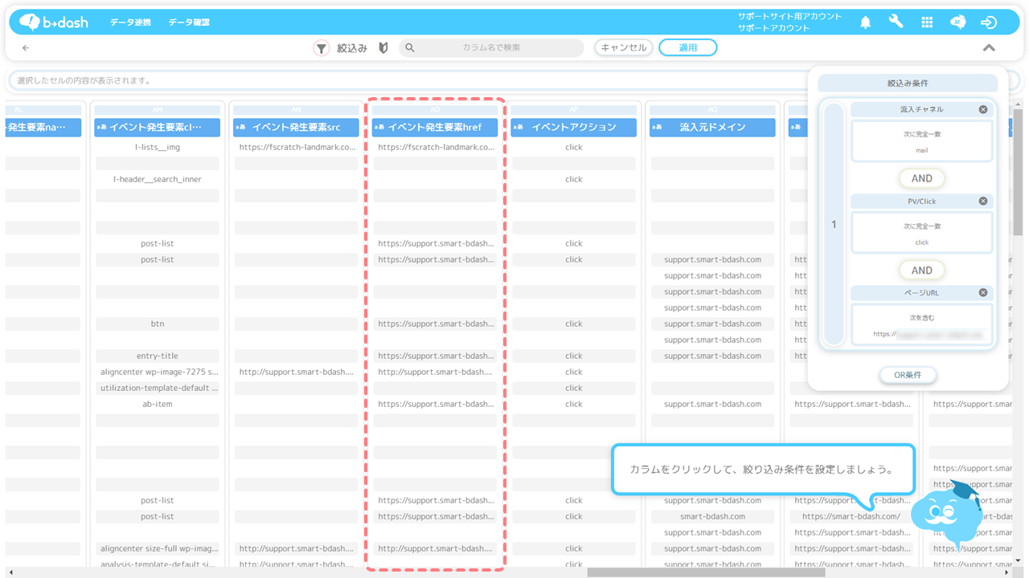Click the b→dash logo
The image size is (1029, 578).
54,22
